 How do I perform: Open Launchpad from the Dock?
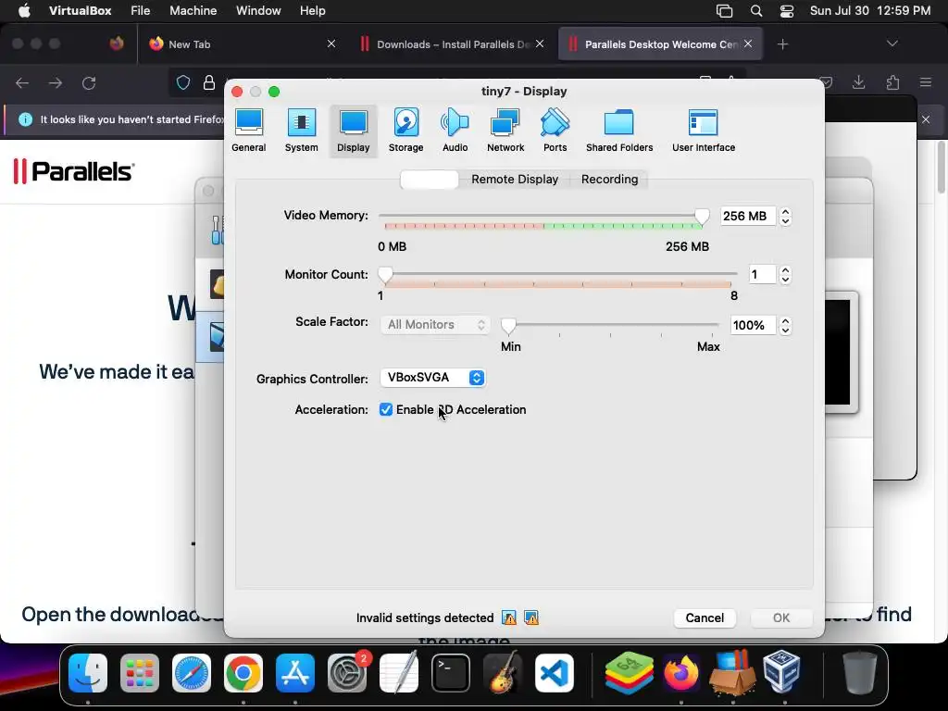point(140,673)
